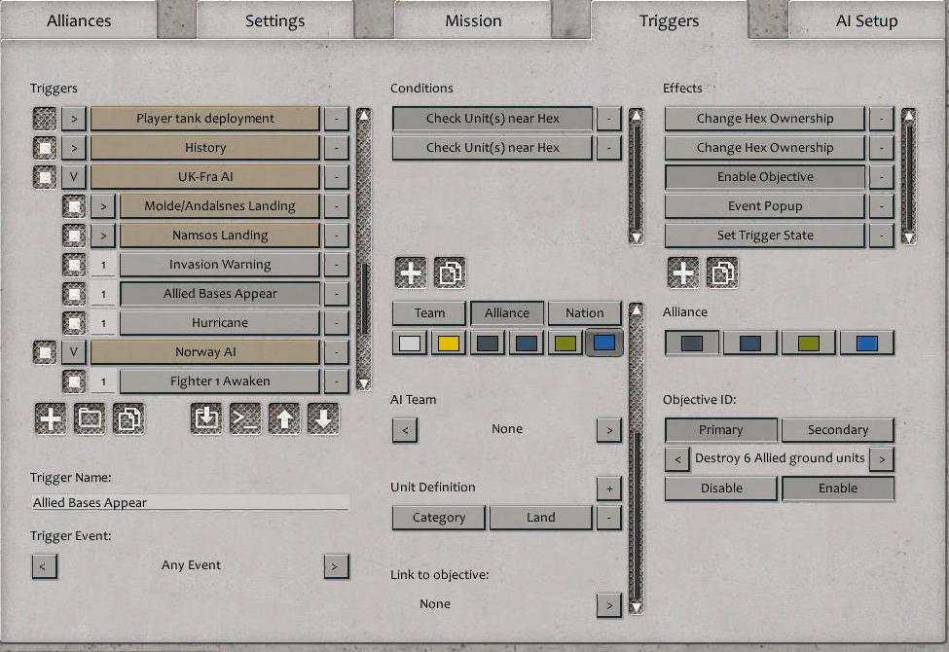Switch to the Alliances tab
The image size is (949, 652).
click(79, 20)
